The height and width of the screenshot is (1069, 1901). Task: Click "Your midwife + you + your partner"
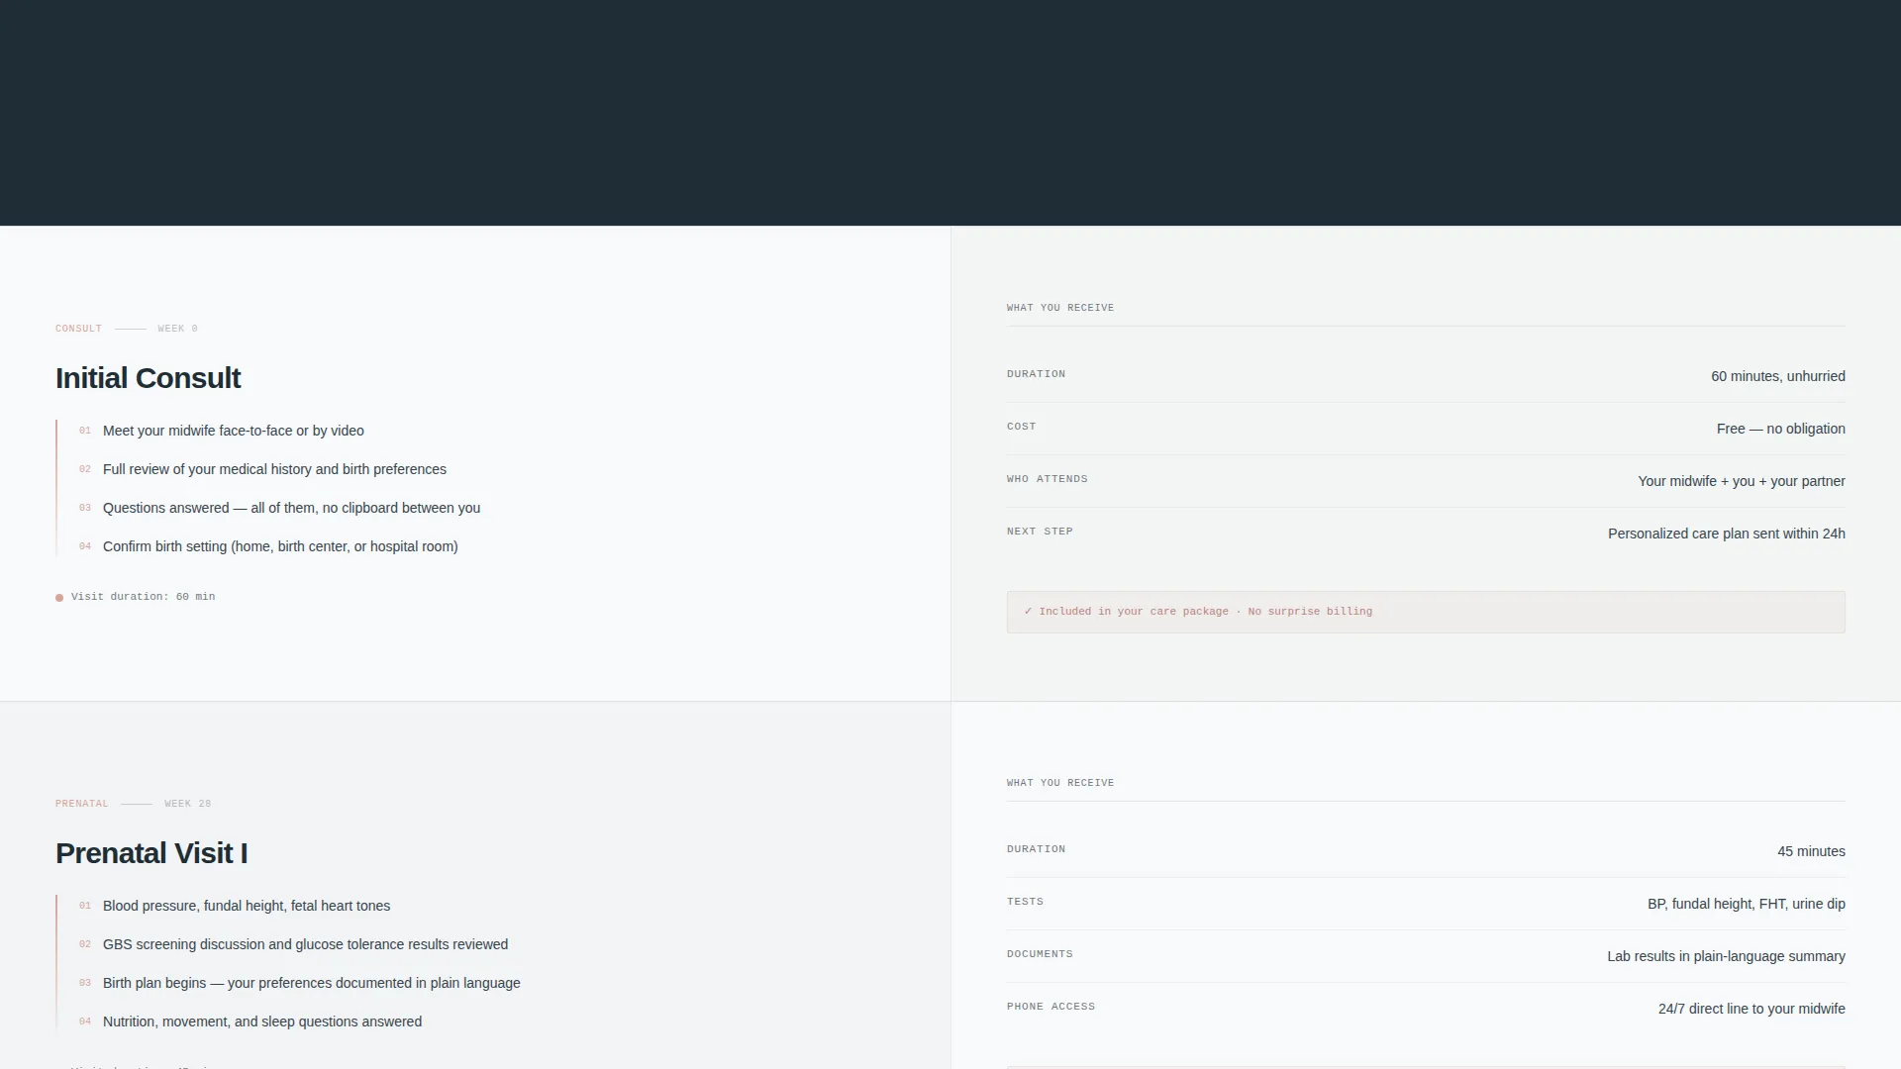(1741, 481)
